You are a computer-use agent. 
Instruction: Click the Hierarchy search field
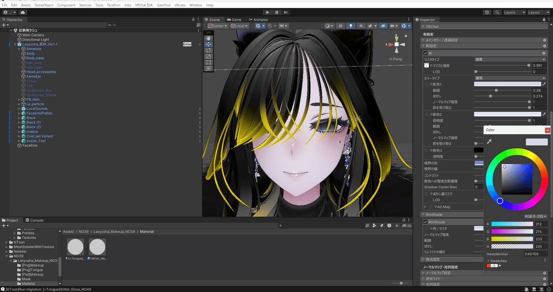point(152,25)
